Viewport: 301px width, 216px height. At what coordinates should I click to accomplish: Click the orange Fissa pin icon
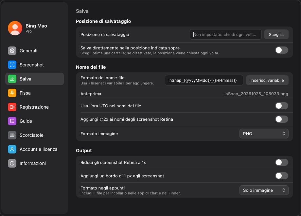click(x=12, y=93)
